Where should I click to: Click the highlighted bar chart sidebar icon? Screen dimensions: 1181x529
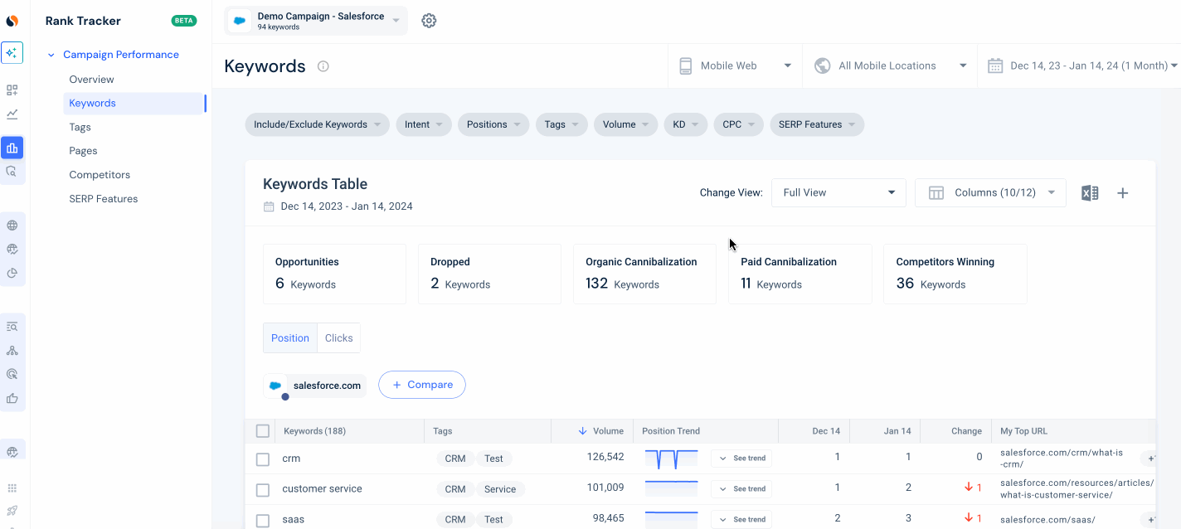pyautogui.click(x=12, y=148)
